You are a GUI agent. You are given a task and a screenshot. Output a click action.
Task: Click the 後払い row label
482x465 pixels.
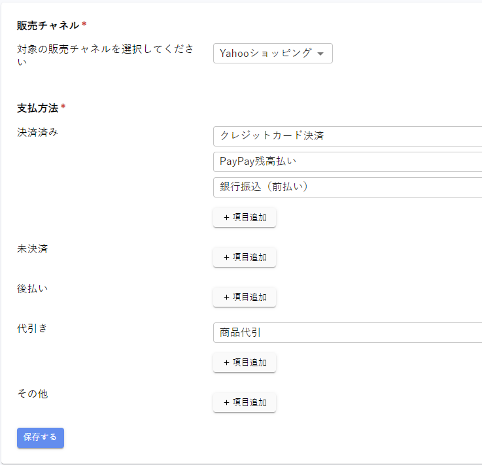32,288
